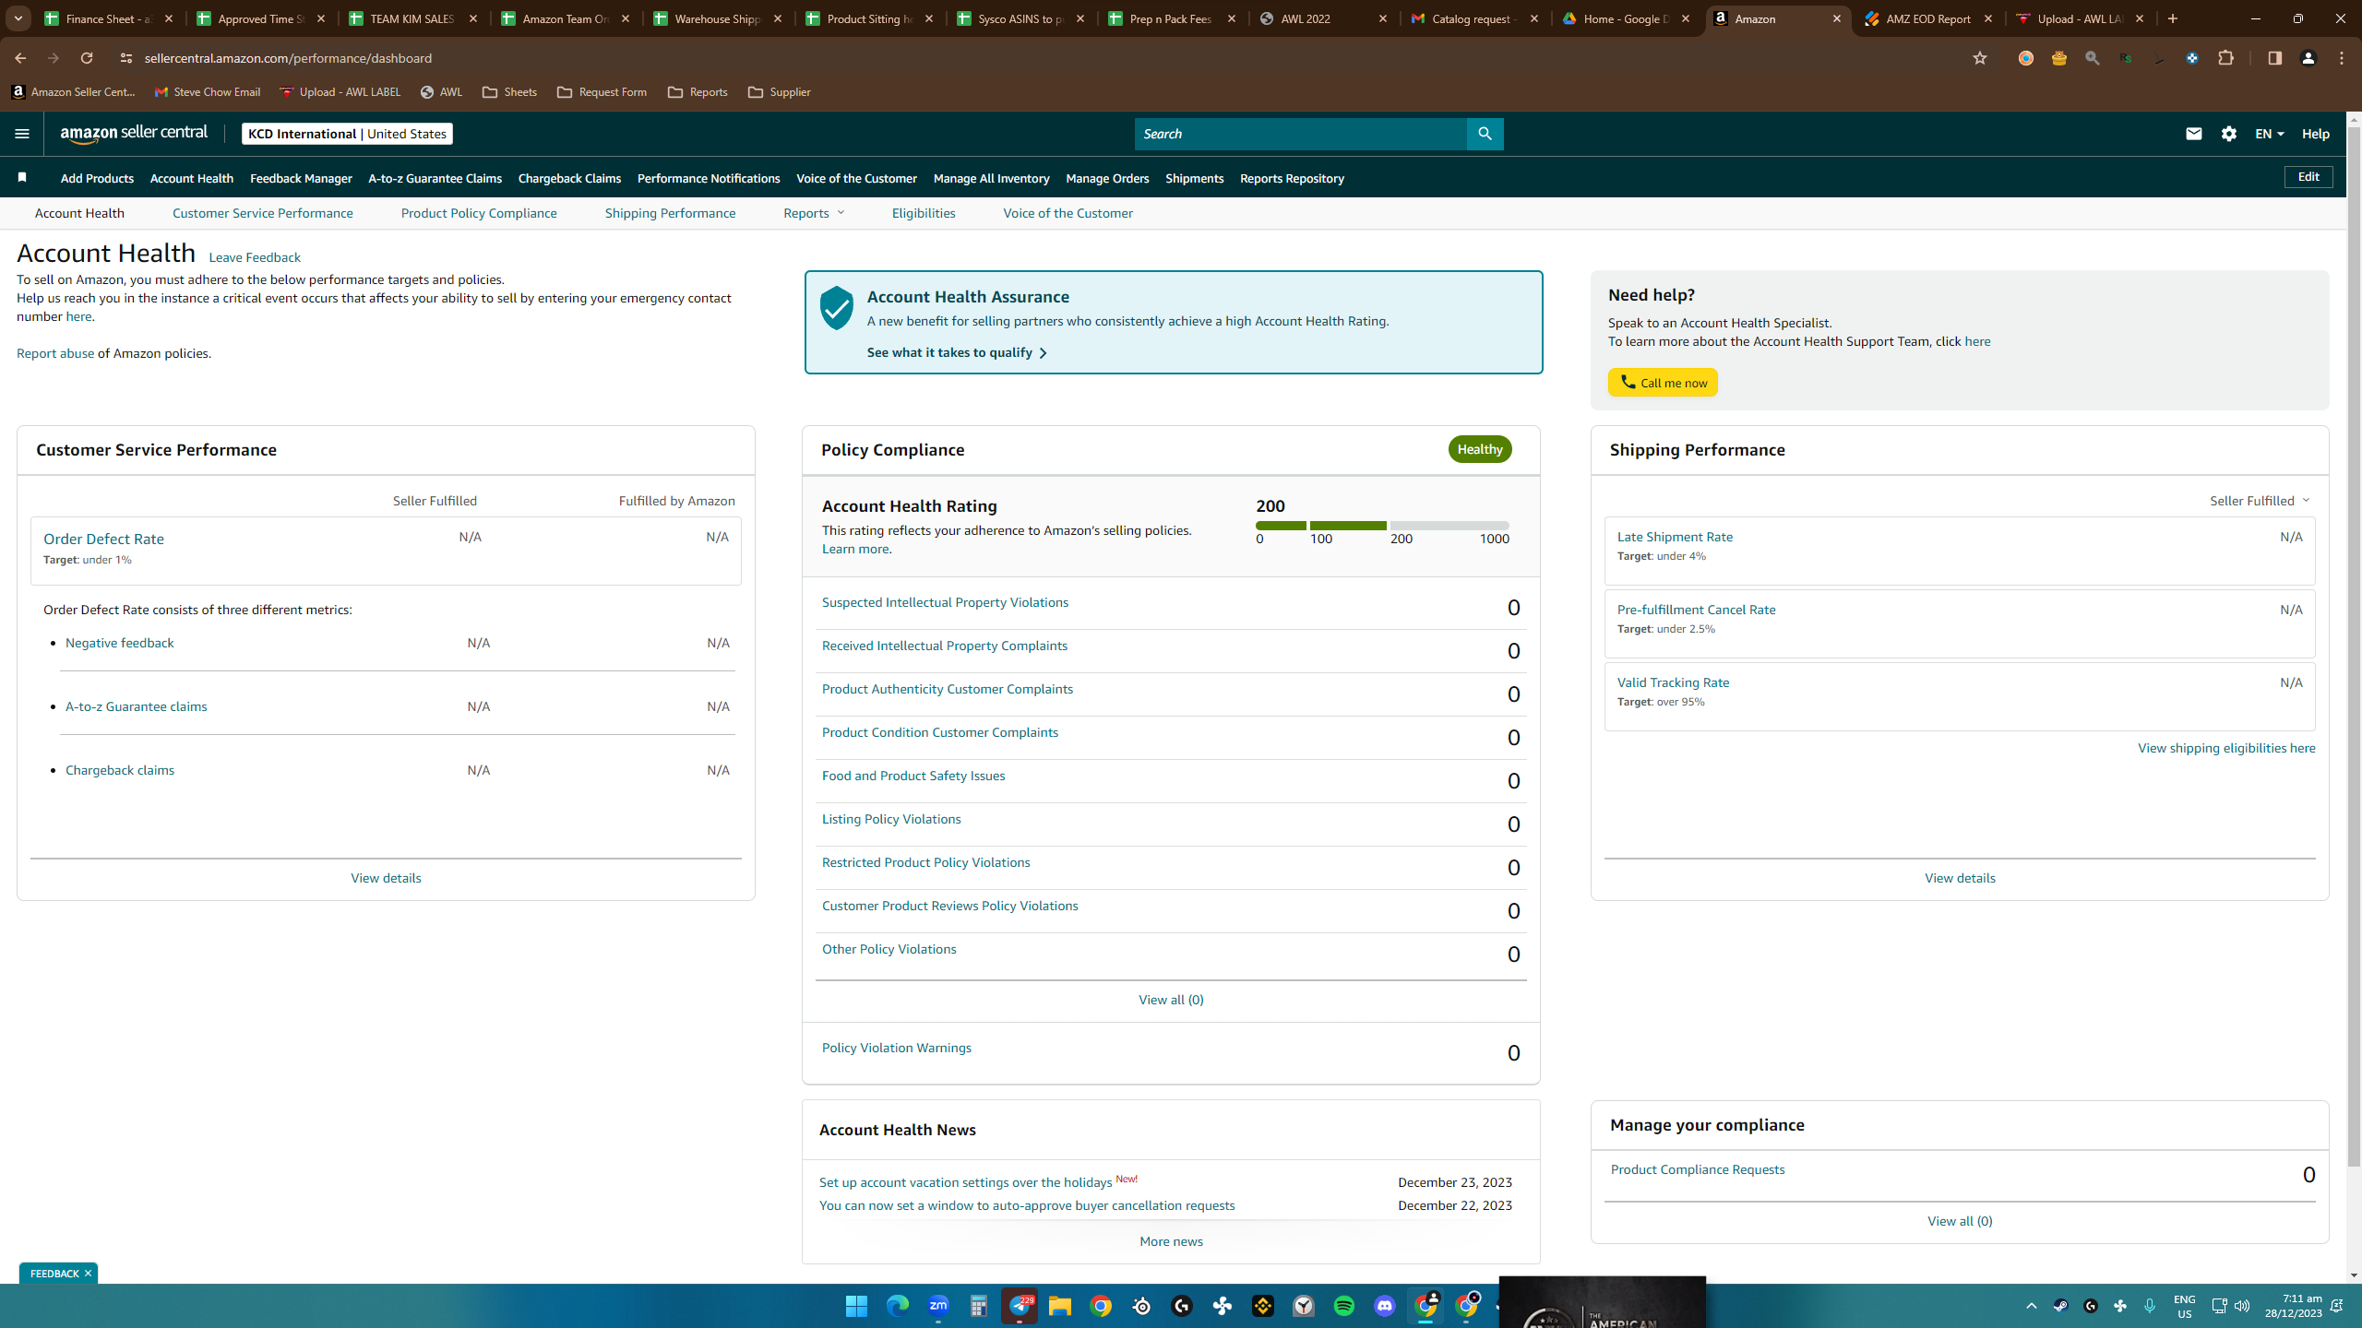
Task: Switch to the Customer Service Performance tab
Action: (263, 213)
